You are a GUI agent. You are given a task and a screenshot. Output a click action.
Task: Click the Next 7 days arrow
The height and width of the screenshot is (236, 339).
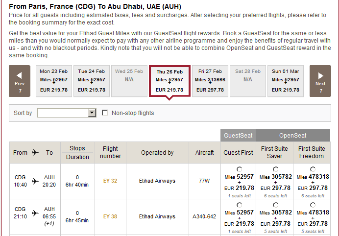pos(320,81)
